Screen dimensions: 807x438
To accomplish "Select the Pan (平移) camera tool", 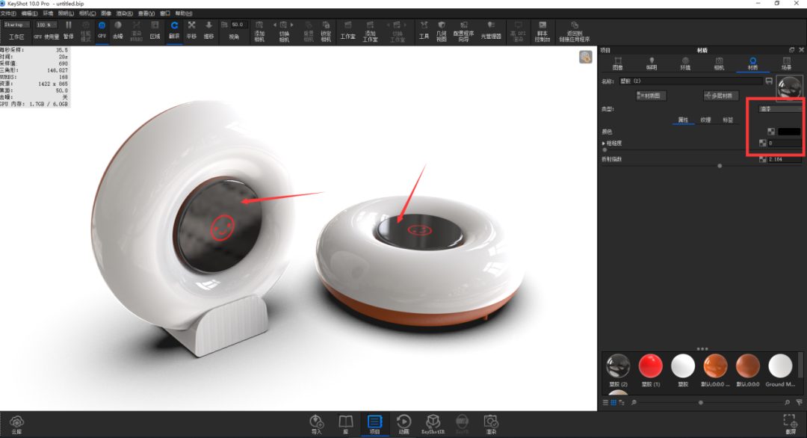I will point(191,30).
